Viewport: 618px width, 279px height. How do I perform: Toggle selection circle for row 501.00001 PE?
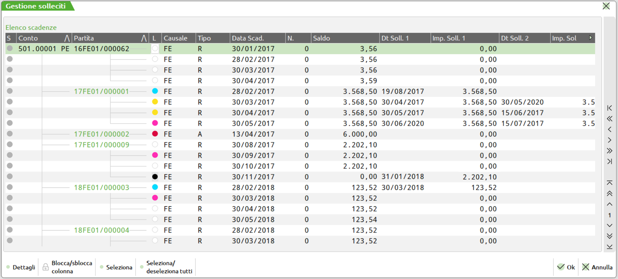coord(10,48)
